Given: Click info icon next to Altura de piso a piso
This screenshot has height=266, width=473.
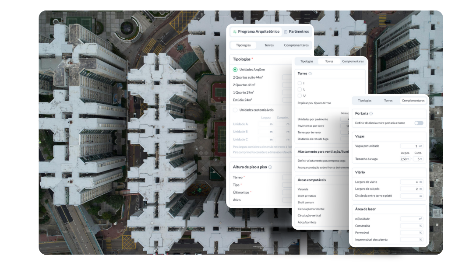Looking at the screenshot, I should [x=270, y=167].
